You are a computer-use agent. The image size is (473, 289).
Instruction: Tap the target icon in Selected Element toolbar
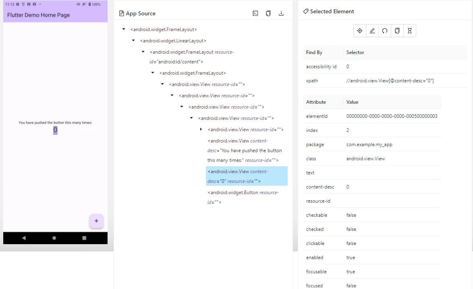359,31
